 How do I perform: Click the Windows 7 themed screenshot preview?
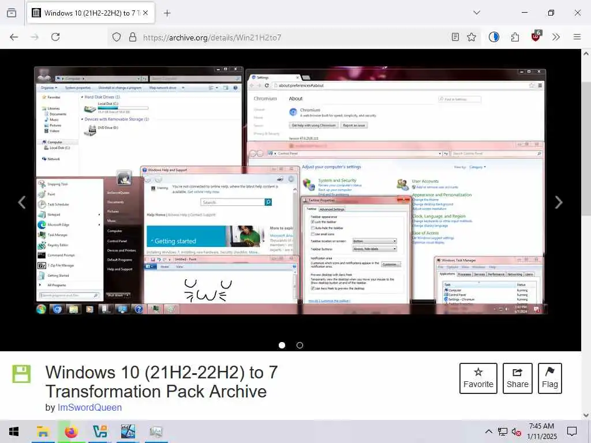pyautogui.click(x=290, y=190)
